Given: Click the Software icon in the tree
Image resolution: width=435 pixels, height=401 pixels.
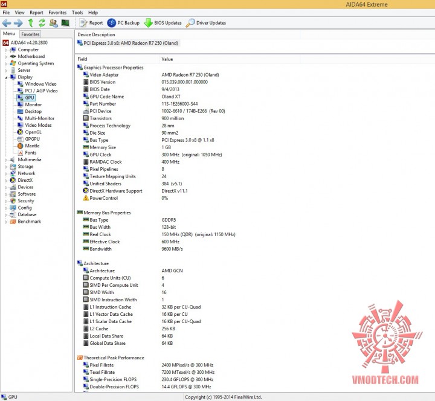Looking at the screenshot, I should tap(13, 194).
